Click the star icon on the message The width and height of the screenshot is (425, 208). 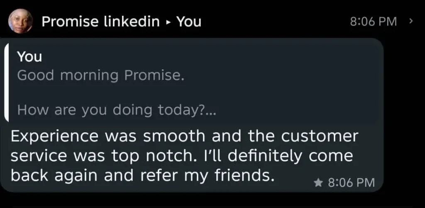pyautogui.click(x=318, y=182)
